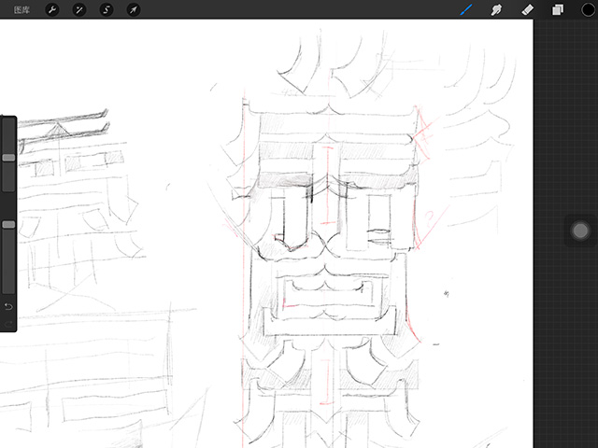The image size is (598, 448).
Task: Open the black color swatch picker
Action: tap(588, 9)
